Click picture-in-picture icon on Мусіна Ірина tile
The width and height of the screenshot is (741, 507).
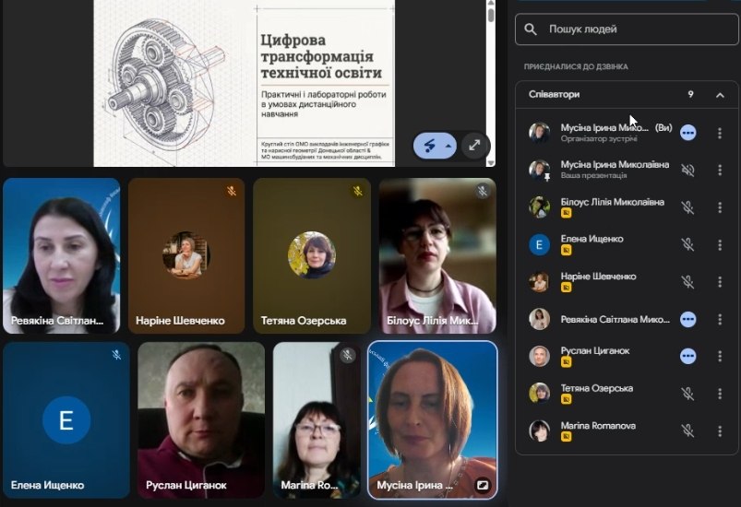482,484
